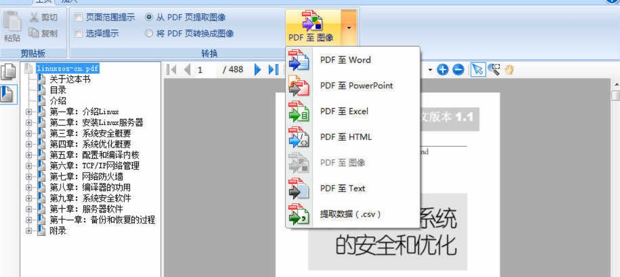Click the PDF 至 Excel icon

point(299,111)
